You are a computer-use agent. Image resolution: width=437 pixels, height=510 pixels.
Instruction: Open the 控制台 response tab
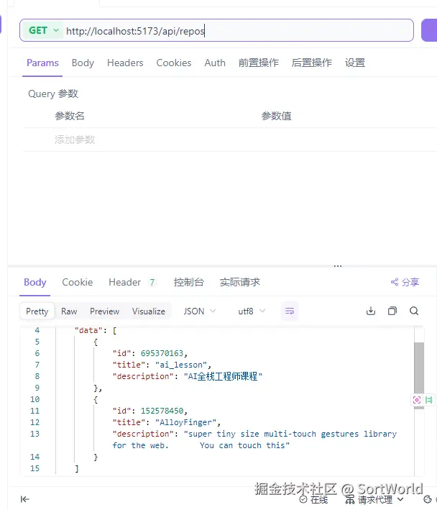pyautogui.click(x=189, y=282)
